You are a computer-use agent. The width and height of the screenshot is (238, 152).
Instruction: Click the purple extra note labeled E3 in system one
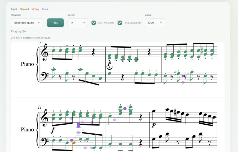(183, 76)
